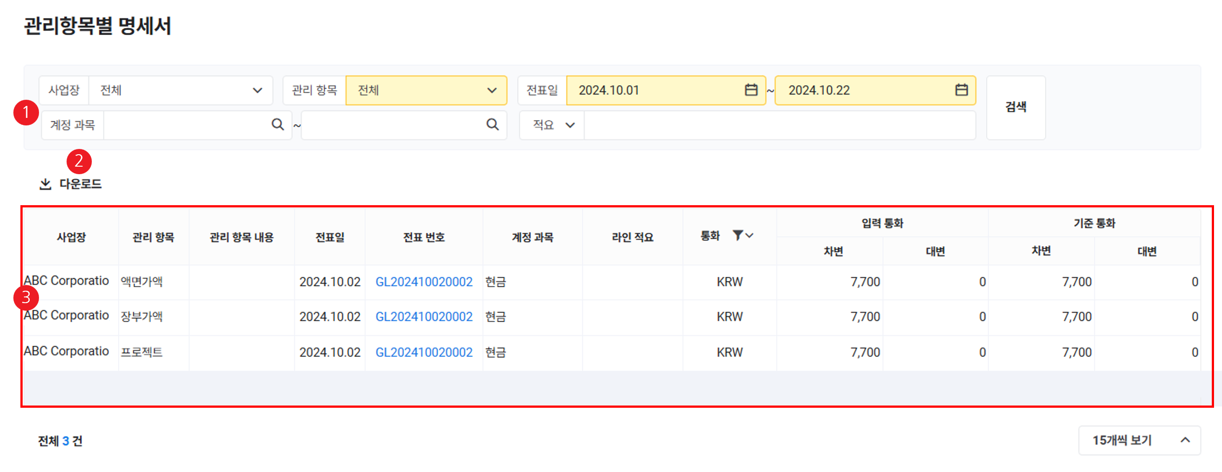Open the start date calendar picker icon
This screenshot has width=1222, height=472.
click(750, 90)
